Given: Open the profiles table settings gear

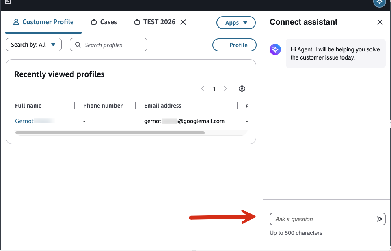Looking at the screenshot, I should (242, 88).
